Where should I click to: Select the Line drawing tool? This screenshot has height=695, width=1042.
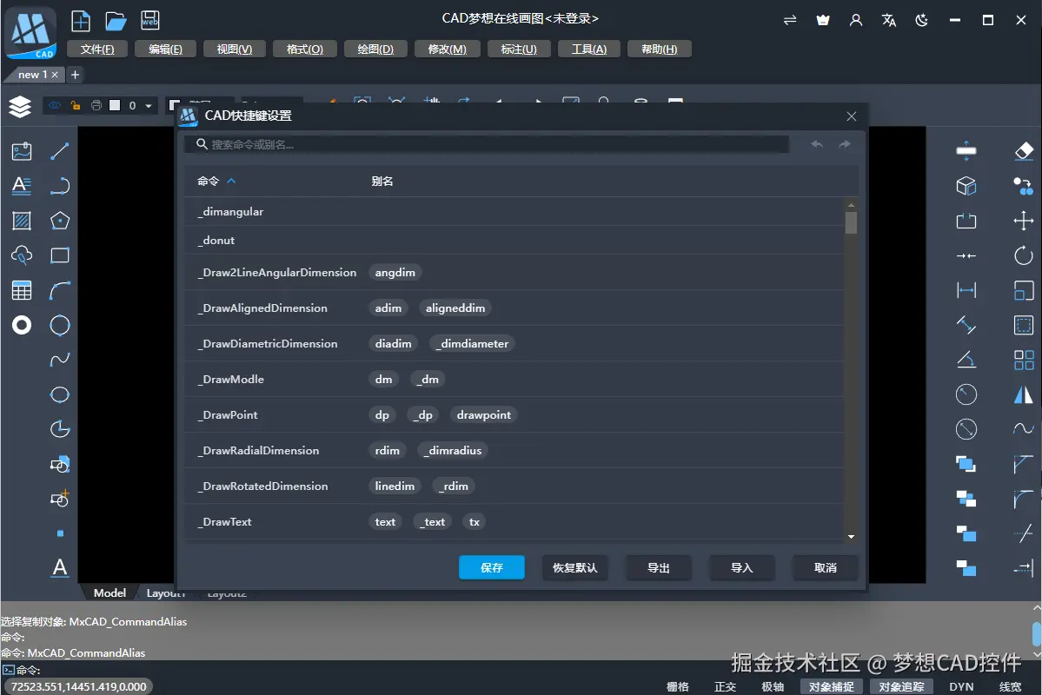coord(60,151)
